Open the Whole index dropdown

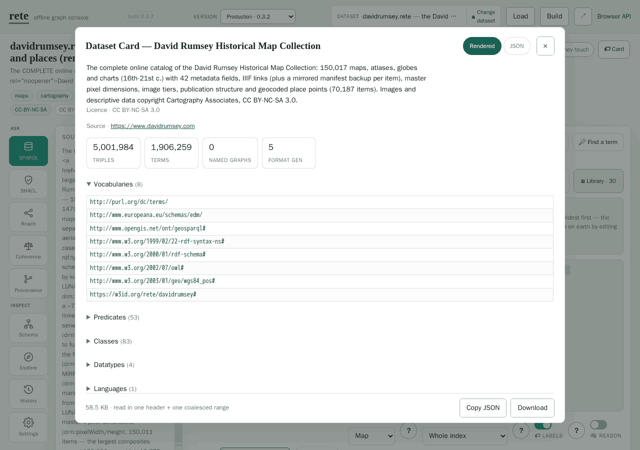click(464, 436)
